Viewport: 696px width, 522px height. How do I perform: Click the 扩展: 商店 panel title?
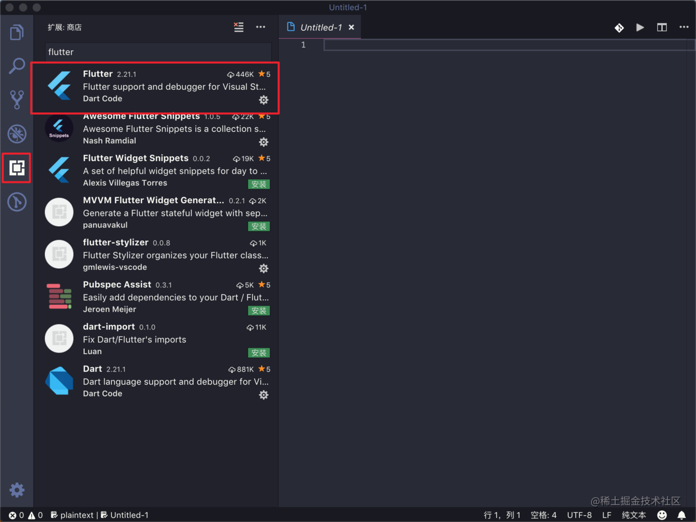[x=65, y=27]
